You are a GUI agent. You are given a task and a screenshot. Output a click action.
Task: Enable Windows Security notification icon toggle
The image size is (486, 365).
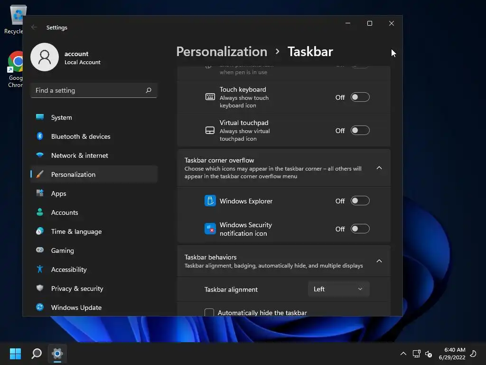(x=360, y=229)
